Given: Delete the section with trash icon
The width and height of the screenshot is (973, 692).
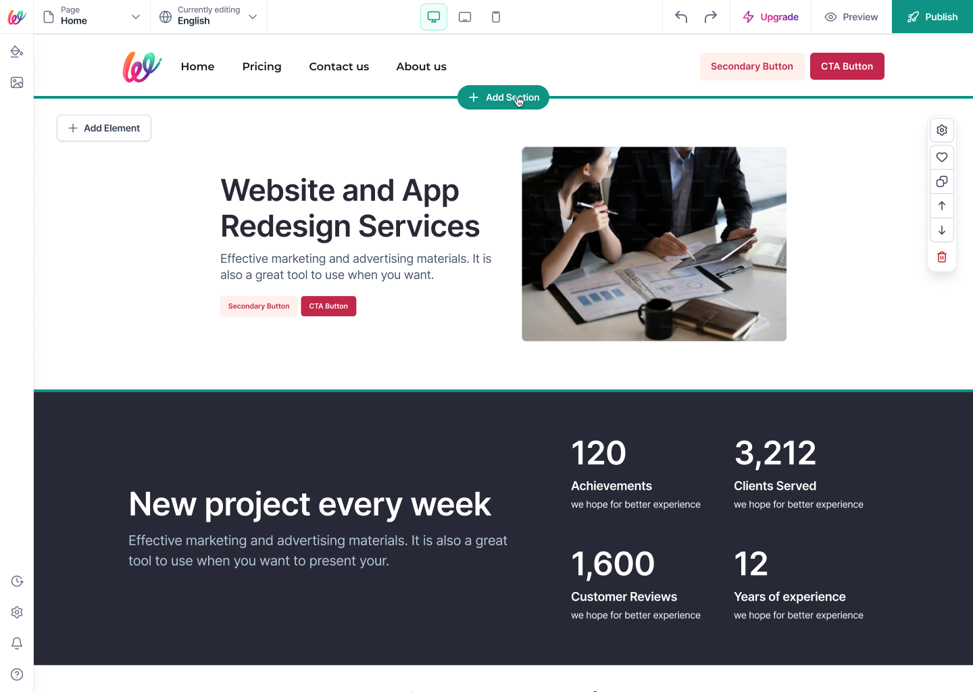Looking at the screenshot, I should coord(942,257).
